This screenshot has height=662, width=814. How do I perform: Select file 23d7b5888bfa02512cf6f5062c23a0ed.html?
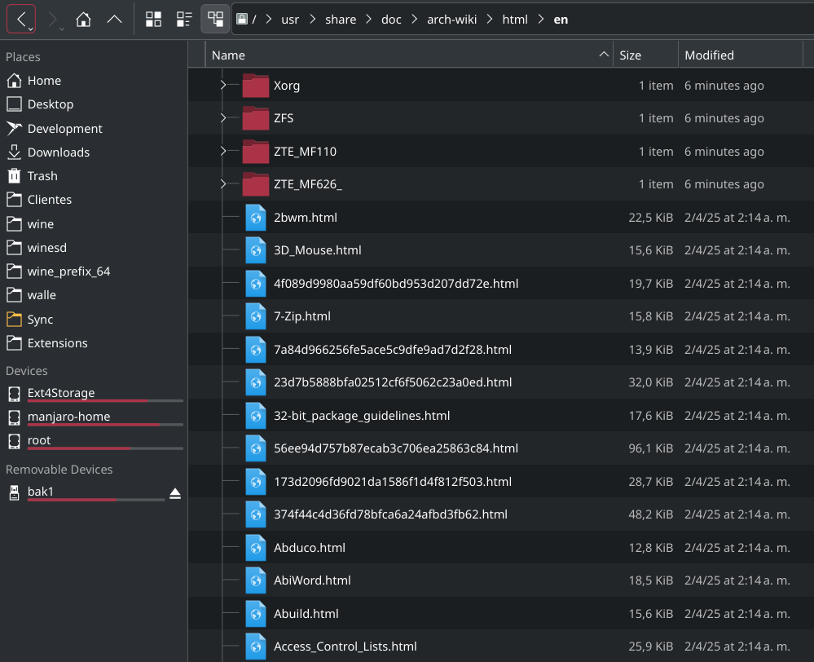coord(393,382)
